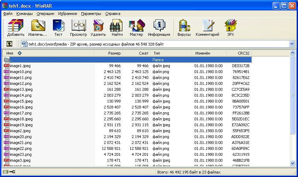Viewport: 298px width, 177px height.
Task: Click the vertical scrollbar thumb
Action: (x=292, y=95)
